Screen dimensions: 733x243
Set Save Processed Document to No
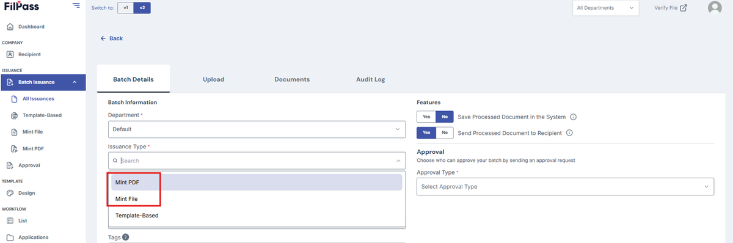444,117
